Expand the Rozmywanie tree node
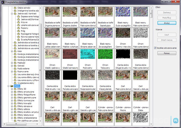Screen dimensions: 181x128 pyautogui.click(x=12, y=71)
